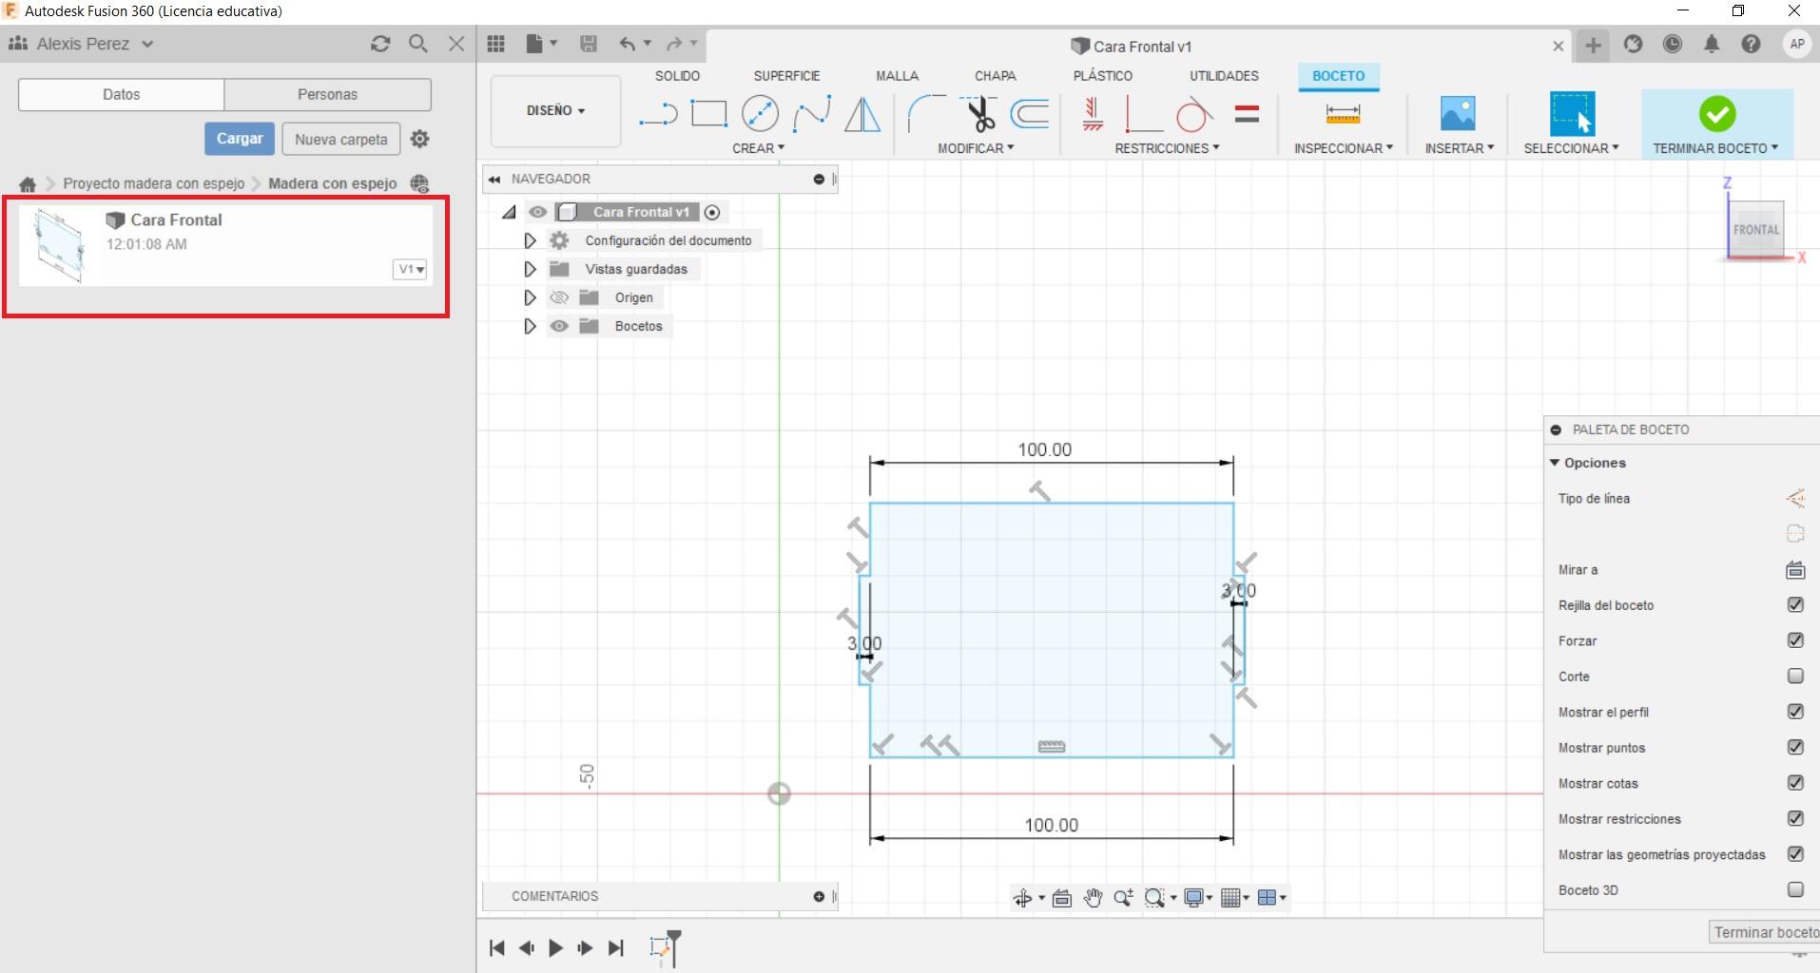This screenshot has width=1820, height=973.
Task: Click the Redo arrow
Action: [675, 44]
